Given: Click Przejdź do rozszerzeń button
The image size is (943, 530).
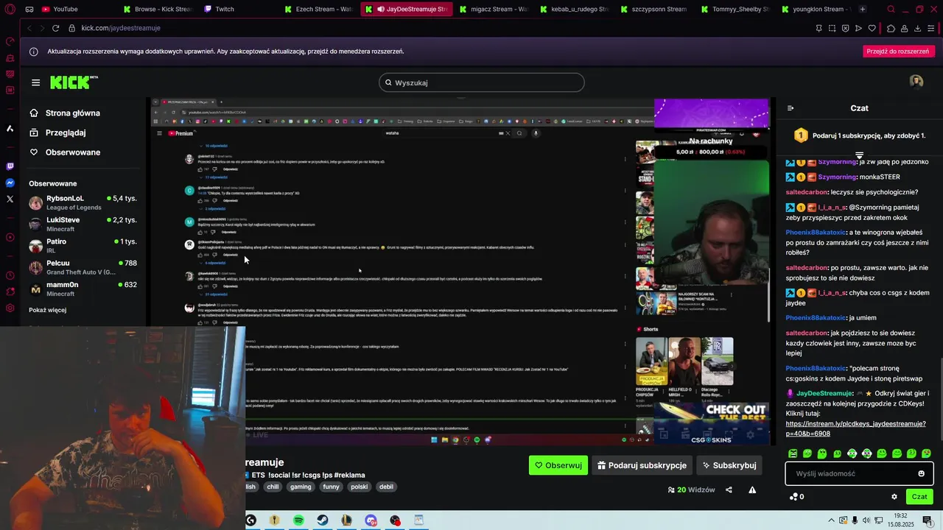Looking at the screenshot, I should point(898,52).
